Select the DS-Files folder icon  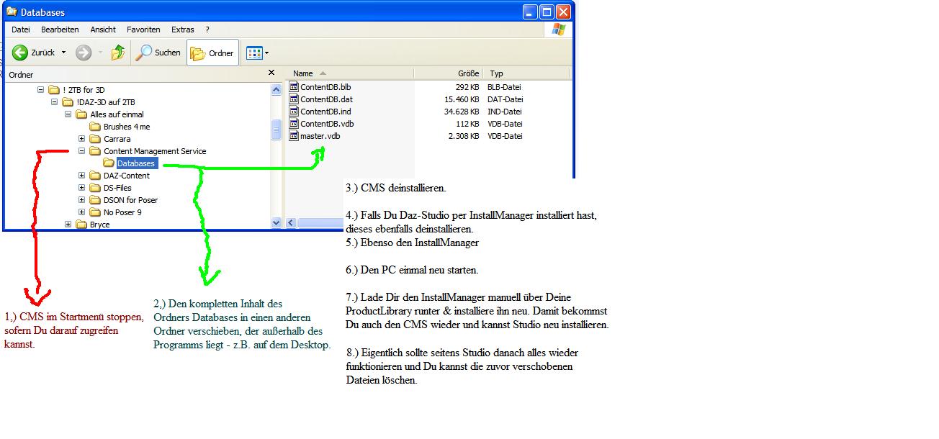[x=95, y=188]
